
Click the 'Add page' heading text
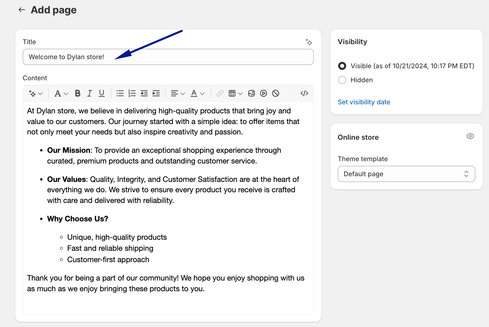(54, 10)
